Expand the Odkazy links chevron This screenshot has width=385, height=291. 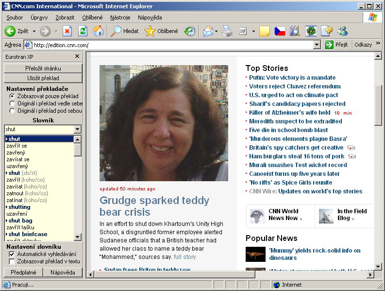pos(378,43)
